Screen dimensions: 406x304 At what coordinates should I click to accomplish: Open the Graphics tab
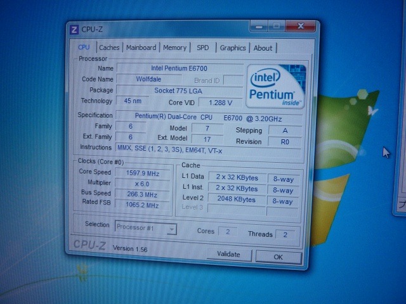point(233,48)
